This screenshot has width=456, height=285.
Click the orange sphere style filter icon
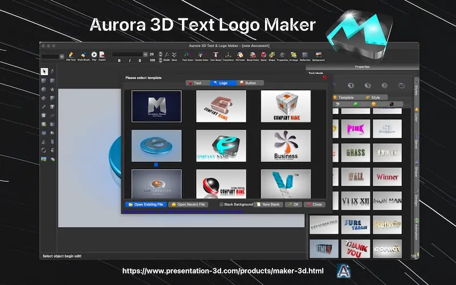pyautogui.click(x=373, y=104)
